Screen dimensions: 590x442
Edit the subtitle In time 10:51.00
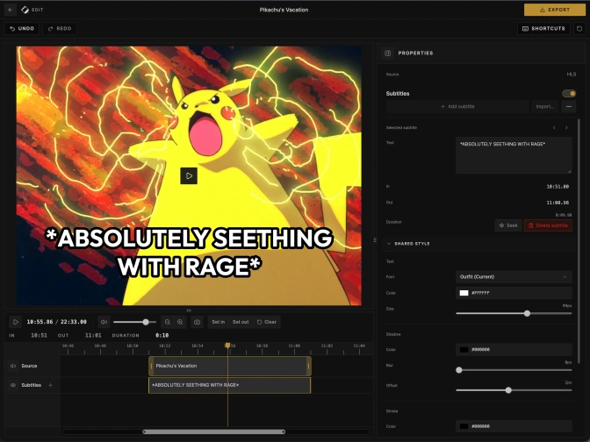click(x=558, y=187)
